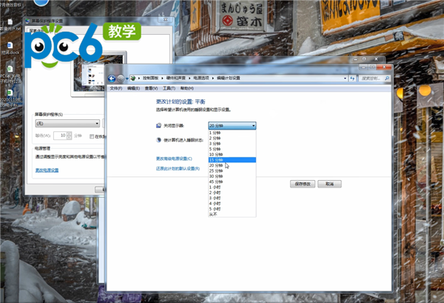This screenshot has width=444, height=303.
Task: Select the 电源选项 breadcrumb
Action: click(x=201, y=78)
